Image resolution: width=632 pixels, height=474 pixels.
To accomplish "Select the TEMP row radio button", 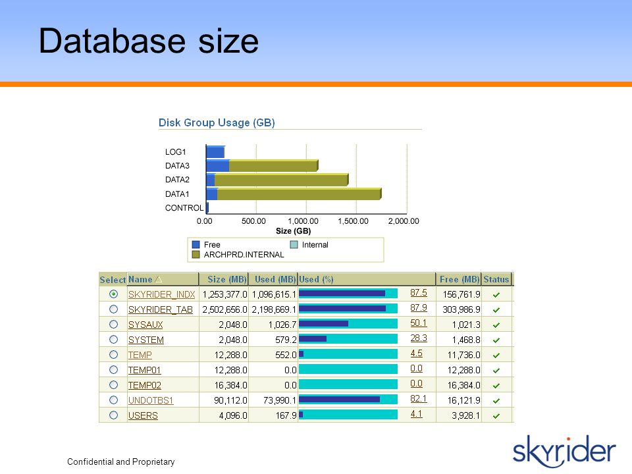I will pos(113,355).
